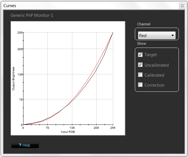Uncheck the Target checkbox

(140, 55)
